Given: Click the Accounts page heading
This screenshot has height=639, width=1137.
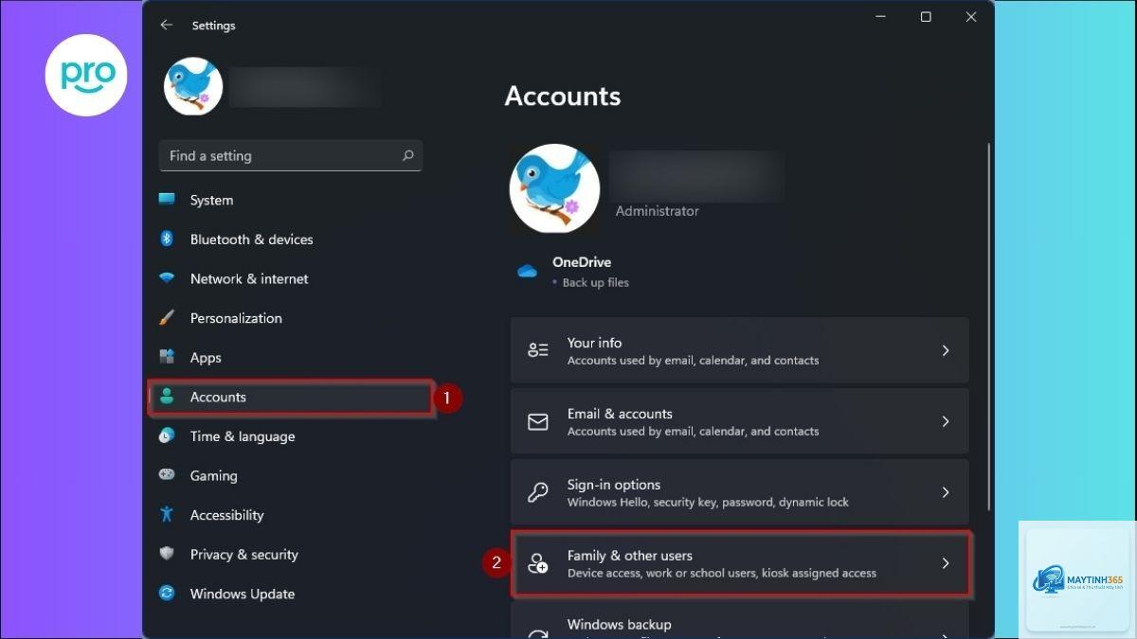Looking at the screenshot, I should [563, 96].
